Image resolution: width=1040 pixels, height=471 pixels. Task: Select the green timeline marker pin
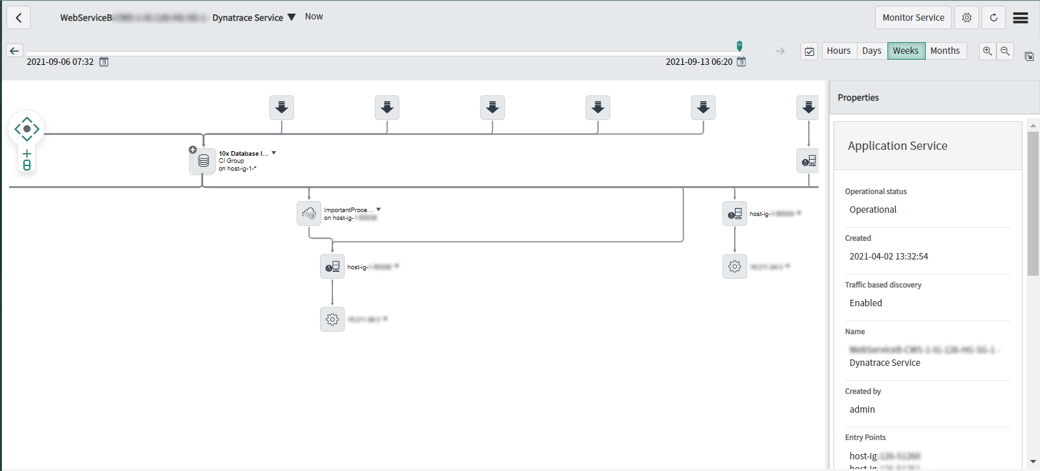pyautogui.click(x=739, y=46)
